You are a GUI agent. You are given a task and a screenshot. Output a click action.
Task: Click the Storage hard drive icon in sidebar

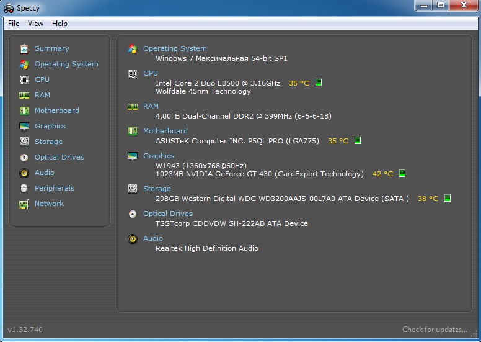[24, 142]
